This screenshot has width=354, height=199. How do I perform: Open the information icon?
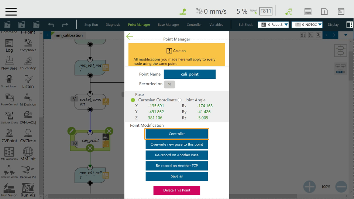click(x=324, y=11)
